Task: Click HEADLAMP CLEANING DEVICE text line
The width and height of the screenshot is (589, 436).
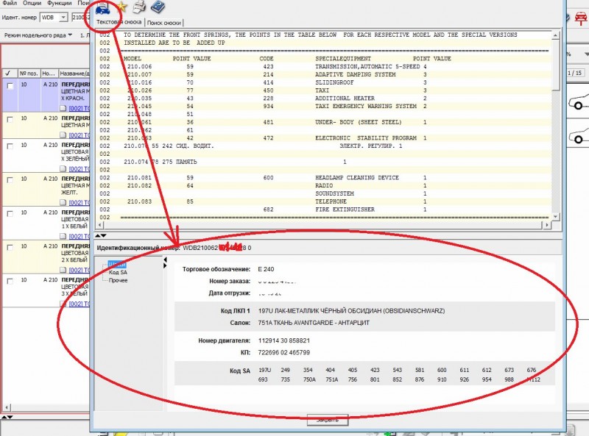Action: (357, 178)
